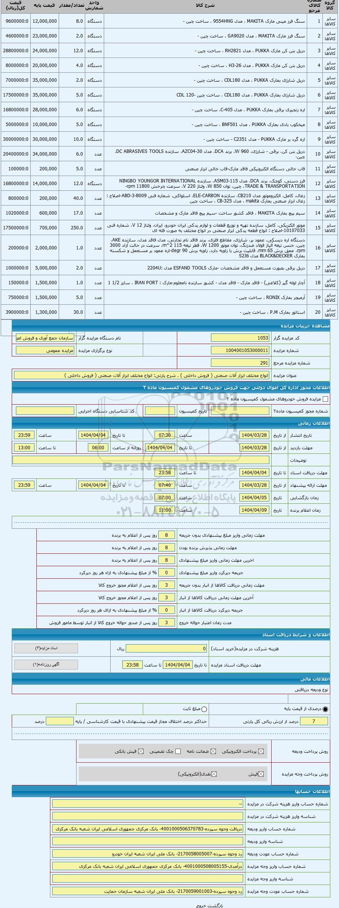Image resolution: width=339 pixels, height=908 pixels.
Task: Click the نوع برگزاری مزایده field
Action: (45, 350)
